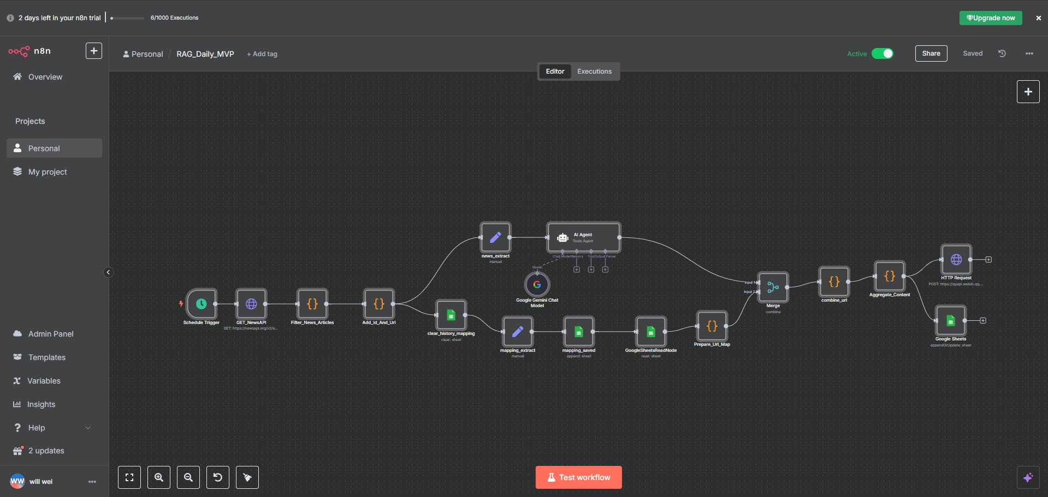Open workflow history icon
The height and width of the screenshot is (497, 1048).
(x=1002, y=53)
